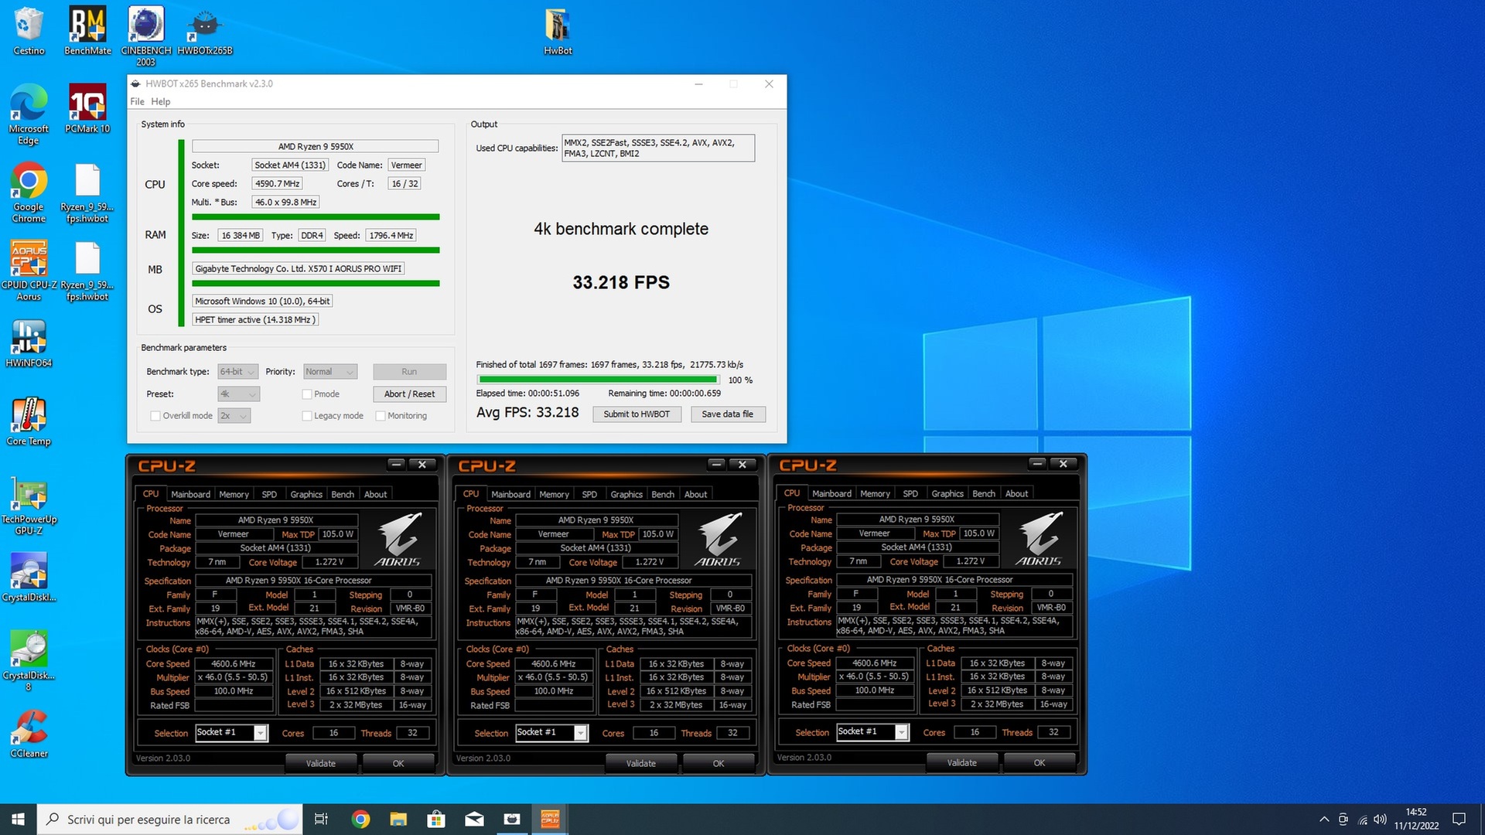
Task: Open the upper Ryzen_9_59 fps.hwbot file
Action: pyautogui.click(x=87, y=193)
